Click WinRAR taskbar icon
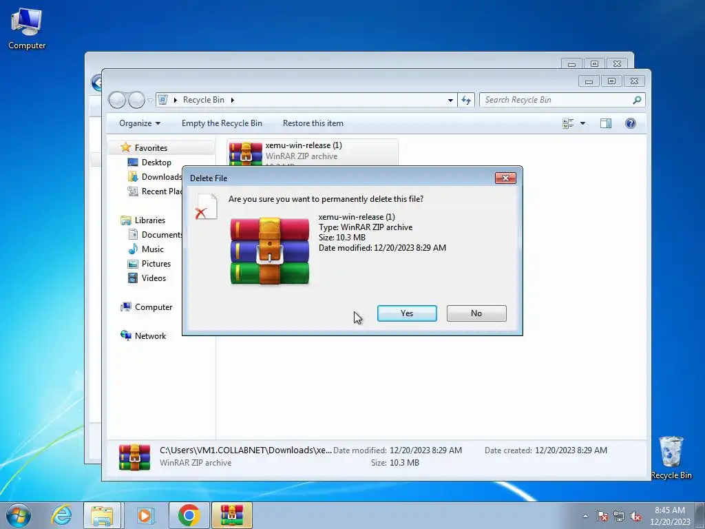Image resolution: width=705 pixels, height=529 pixels. [x=232, y=515]
